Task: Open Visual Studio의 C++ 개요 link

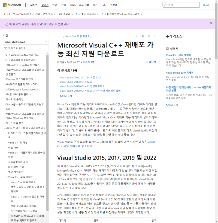Action: click(27, 14)
